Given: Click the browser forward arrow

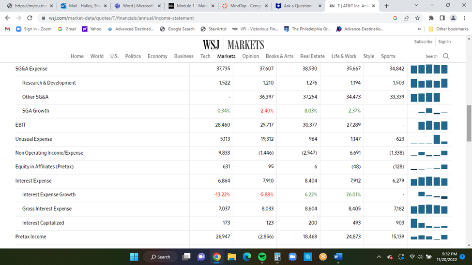Looking at the screenshot, I should pyautogui.click(x=19, y=18).
